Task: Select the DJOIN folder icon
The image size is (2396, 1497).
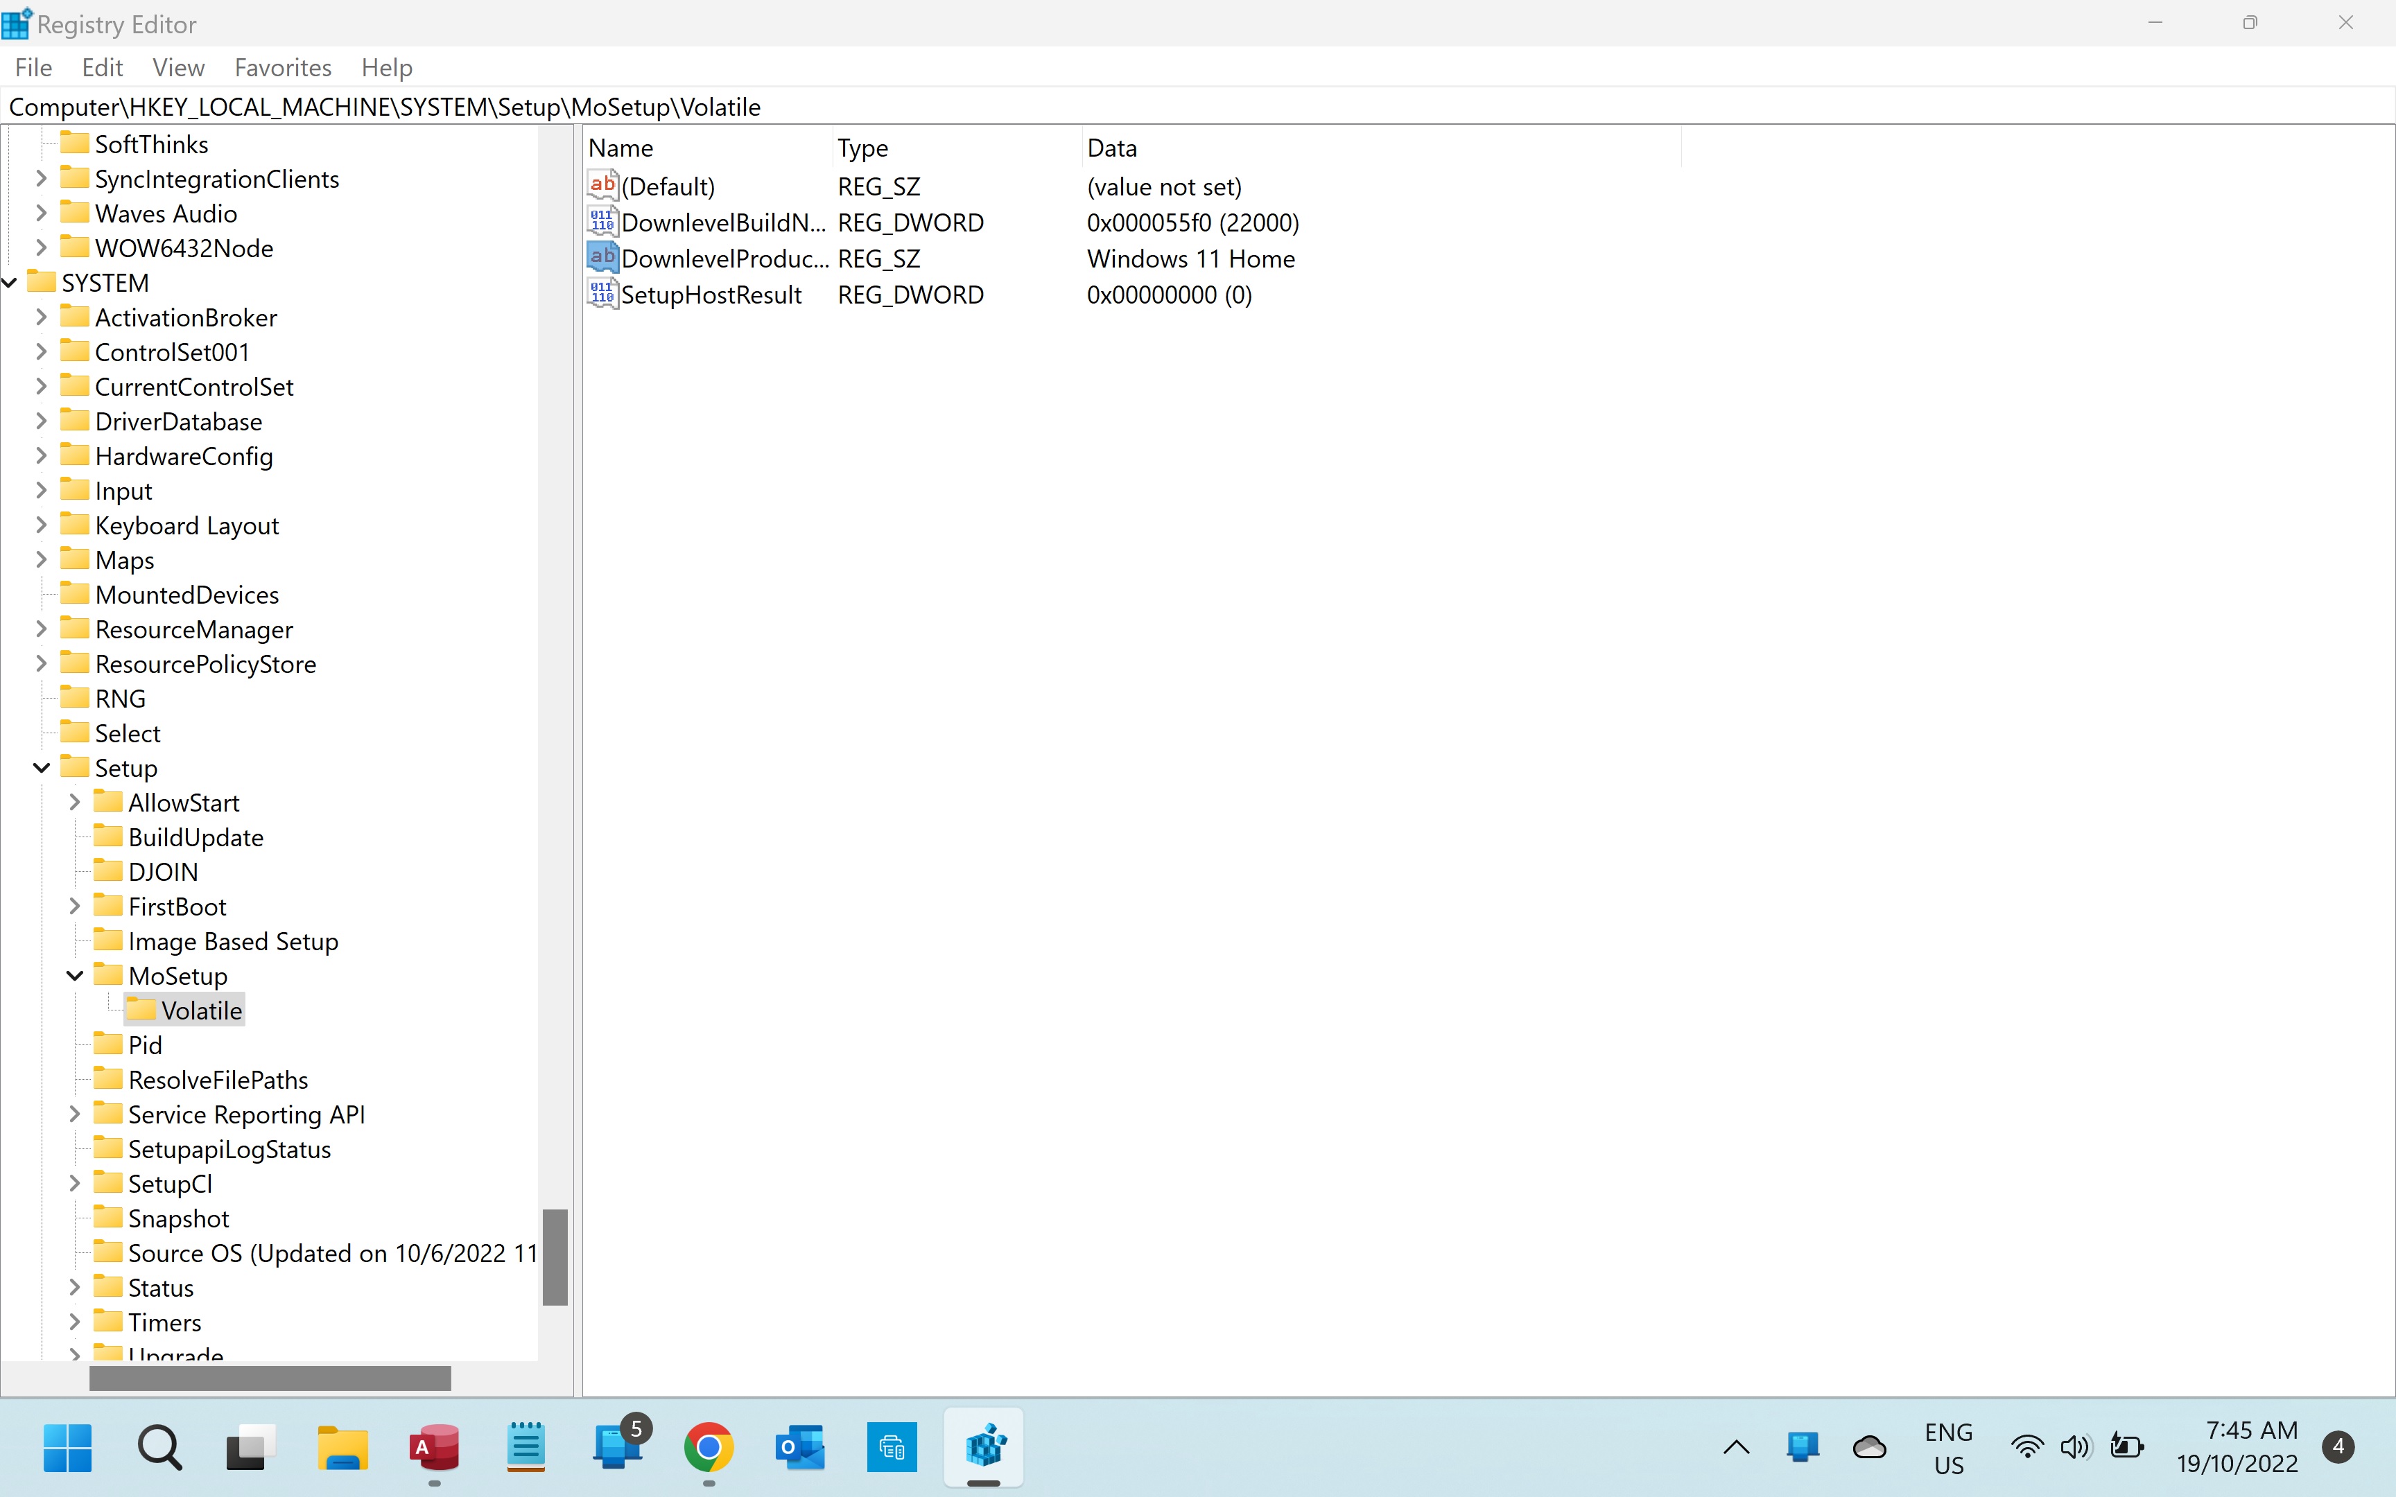Action: pyautogui.click(x=108, y=870)
